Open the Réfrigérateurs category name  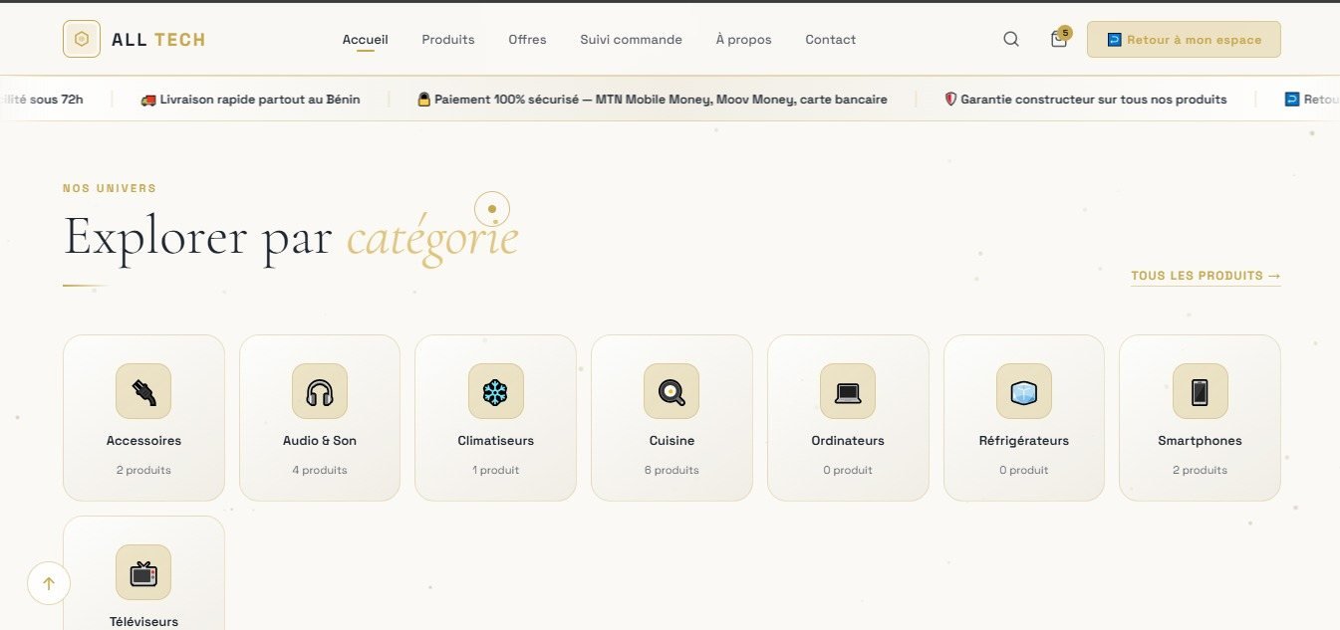click(x=1024, y=441)
